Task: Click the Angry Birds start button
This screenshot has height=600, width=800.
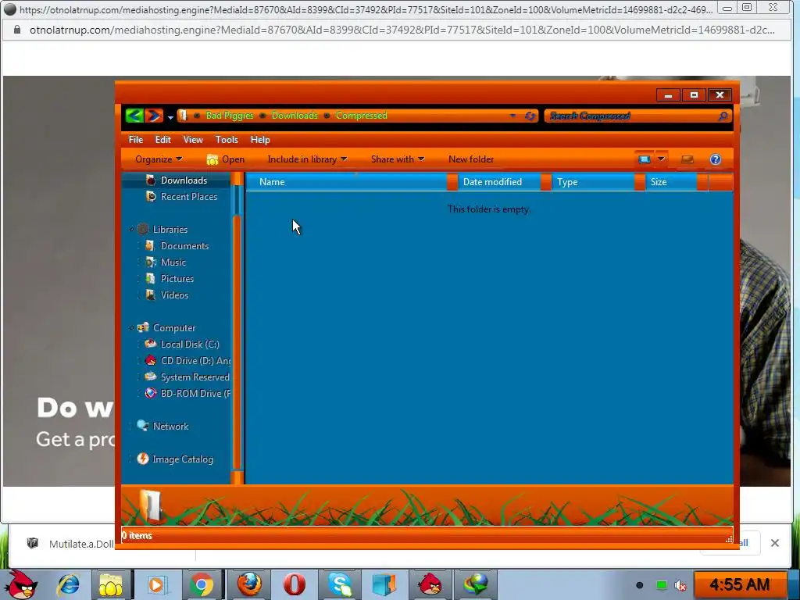Action: point(20,584)
